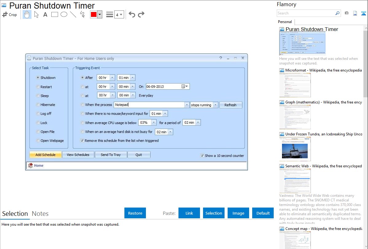Toggle Remove this schedule when triggered checkbox
The width and height of the screenshot is (368, 249).
[82, 141]
